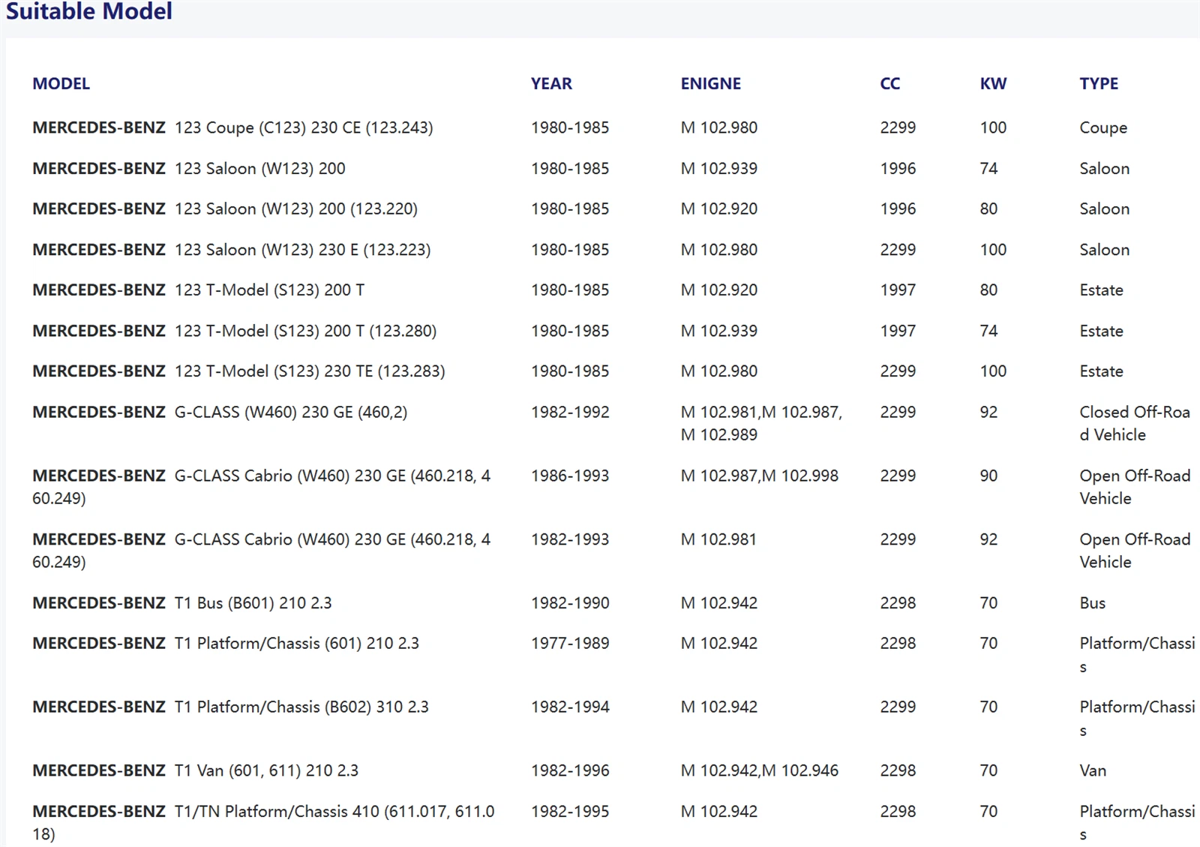Click engine 'M 102.980' in the Coupe row
1200x847 pixels.
pos(719,128)
